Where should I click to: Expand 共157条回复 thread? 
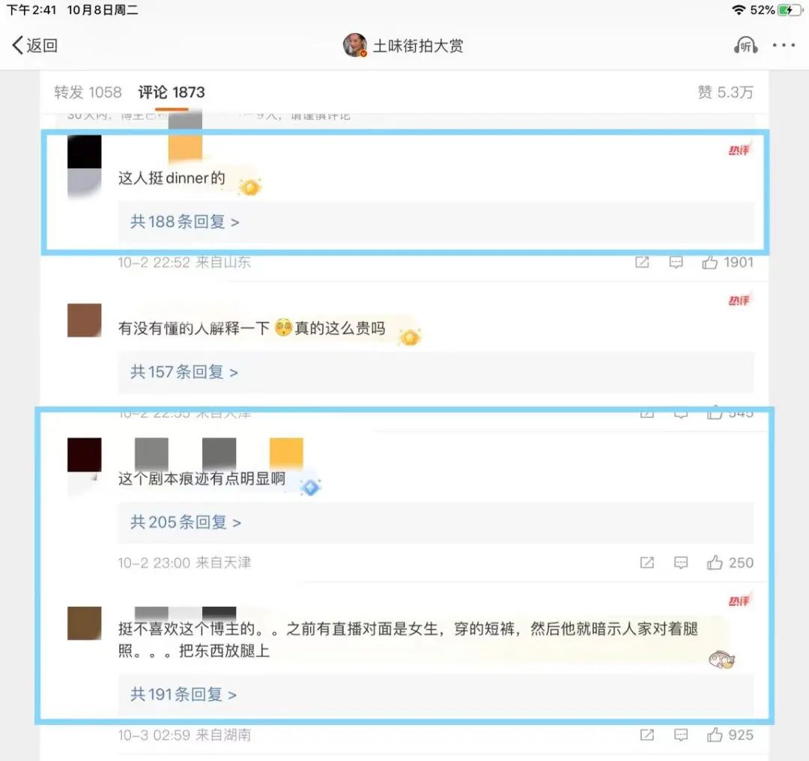pos(184,372)
